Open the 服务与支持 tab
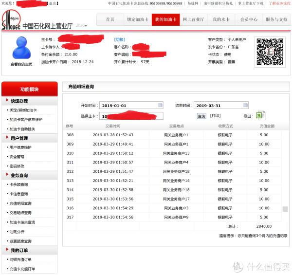This screenshot has width=292, height=275. tap(276, 19)
